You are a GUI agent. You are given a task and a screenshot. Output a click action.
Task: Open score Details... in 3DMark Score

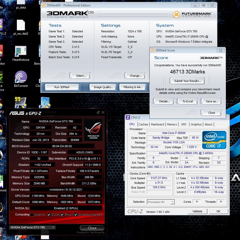tap(164, 101)
